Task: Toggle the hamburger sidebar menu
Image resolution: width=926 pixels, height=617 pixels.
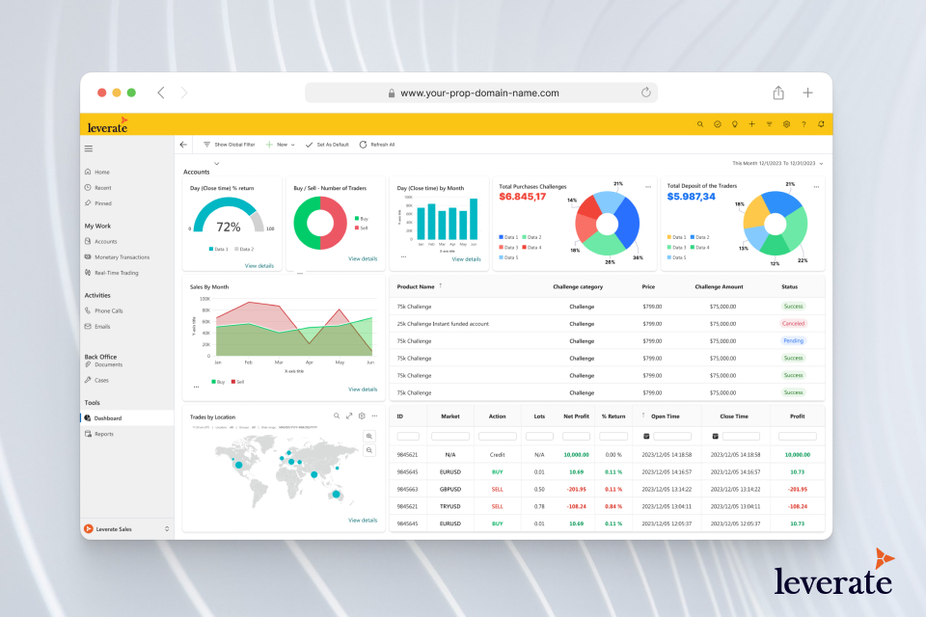Action: [x=89, y=148]
